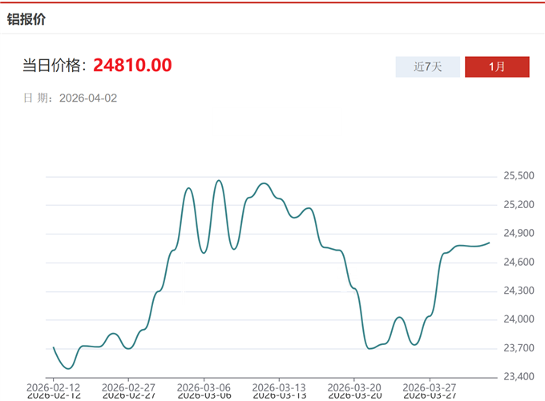Click the 23,700 y-axis label
This screenshot has width=545, height=401.
519,348
